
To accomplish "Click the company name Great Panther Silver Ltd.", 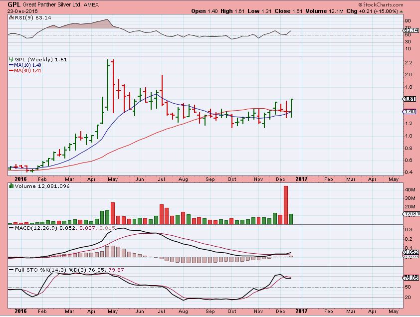I will coord(52,5).
